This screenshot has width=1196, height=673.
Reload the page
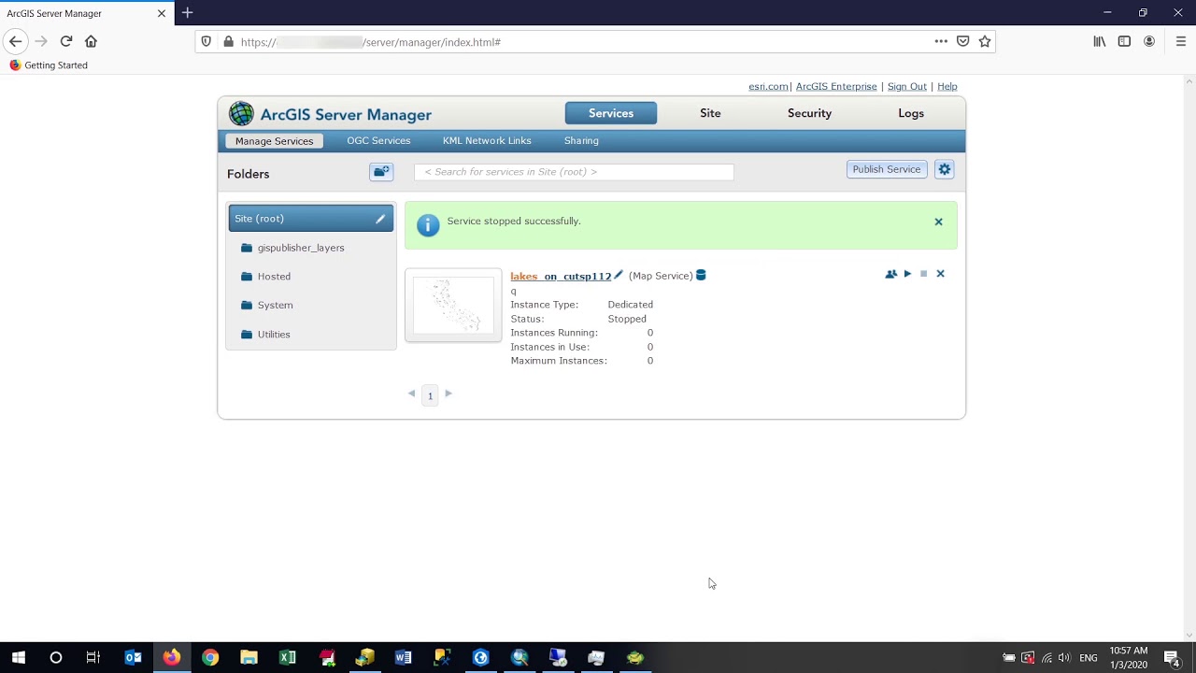pos(66,41)
